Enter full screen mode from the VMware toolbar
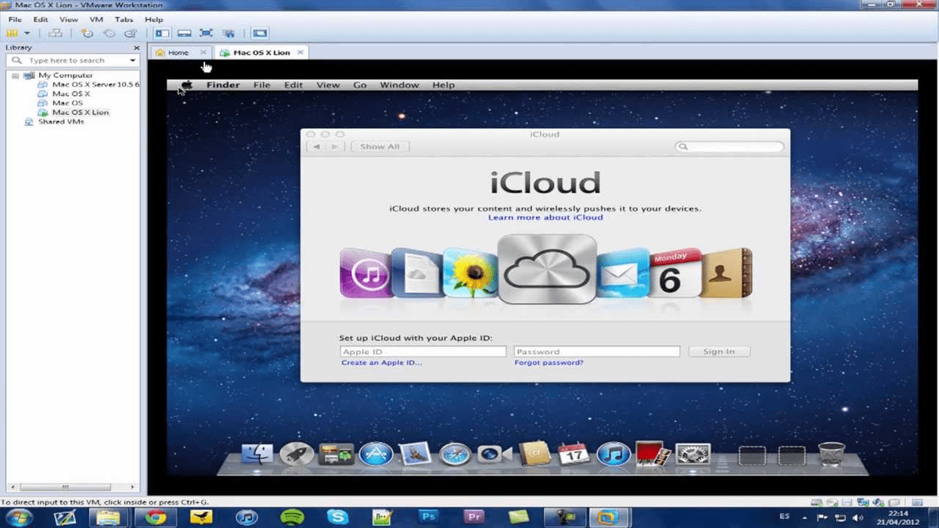939x528 pixels. click(x=207, y=33)
